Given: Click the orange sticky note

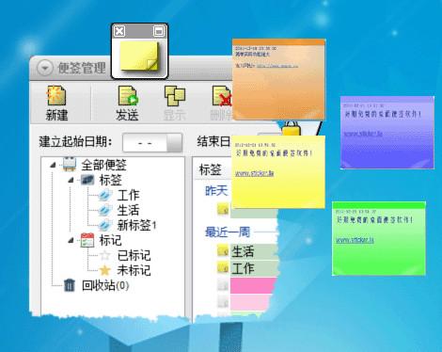Looking at the screenshot, I should click(x=278, y=80).
